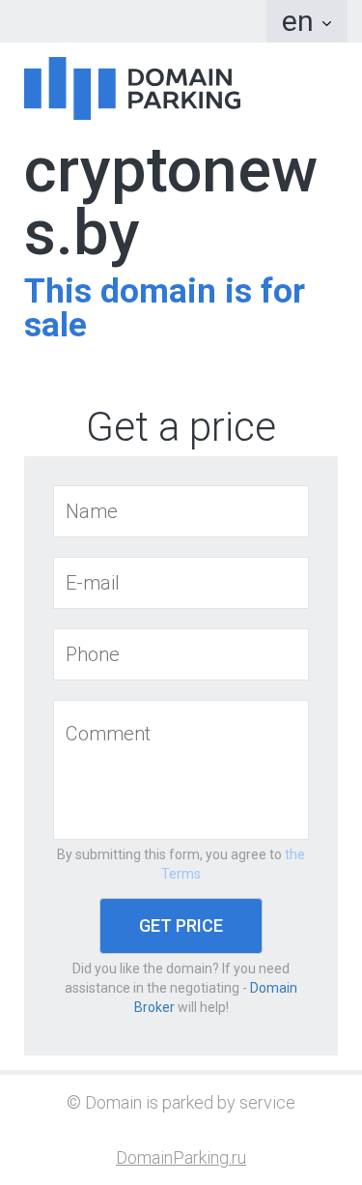Open "the Terms" link
Image resolution: width=362 pixels, height=1185 pixels.
(232, 864)
